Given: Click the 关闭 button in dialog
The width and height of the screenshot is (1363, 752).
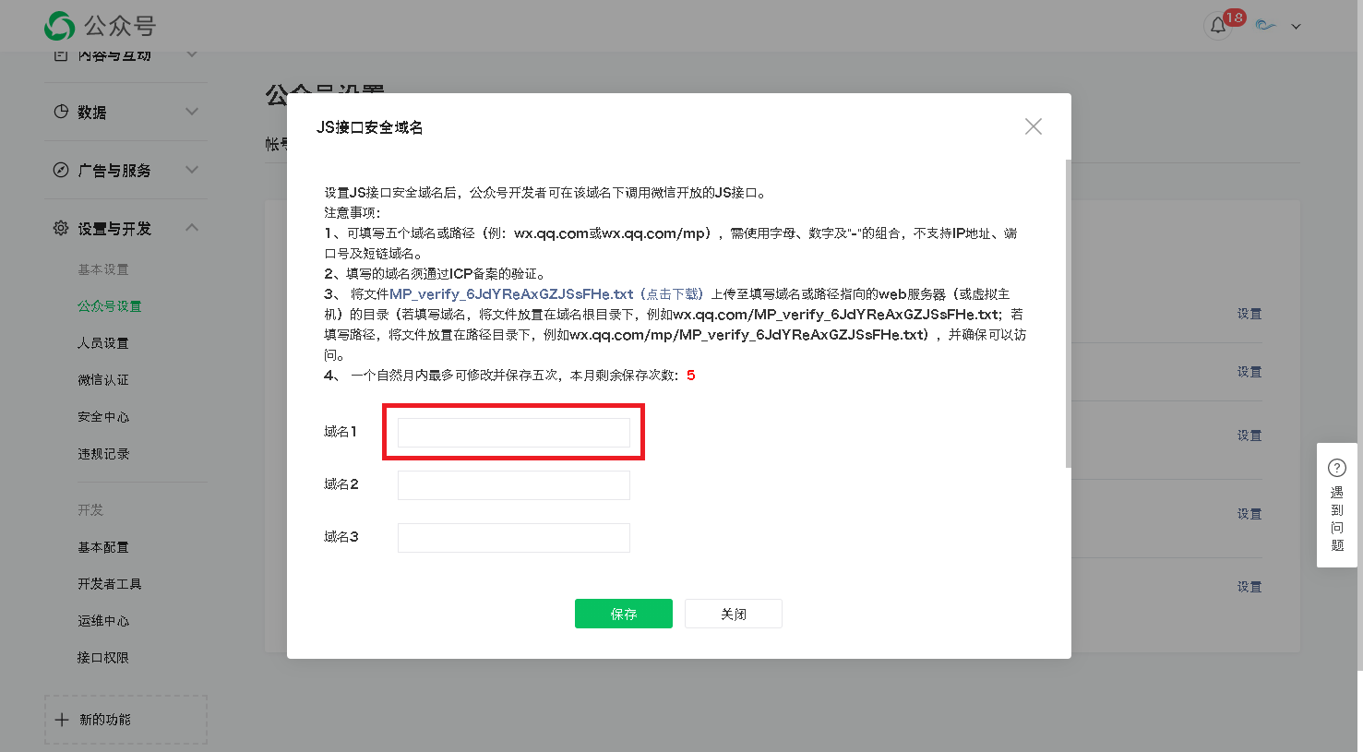Looking at the screenshot, I should click(733, 614).
